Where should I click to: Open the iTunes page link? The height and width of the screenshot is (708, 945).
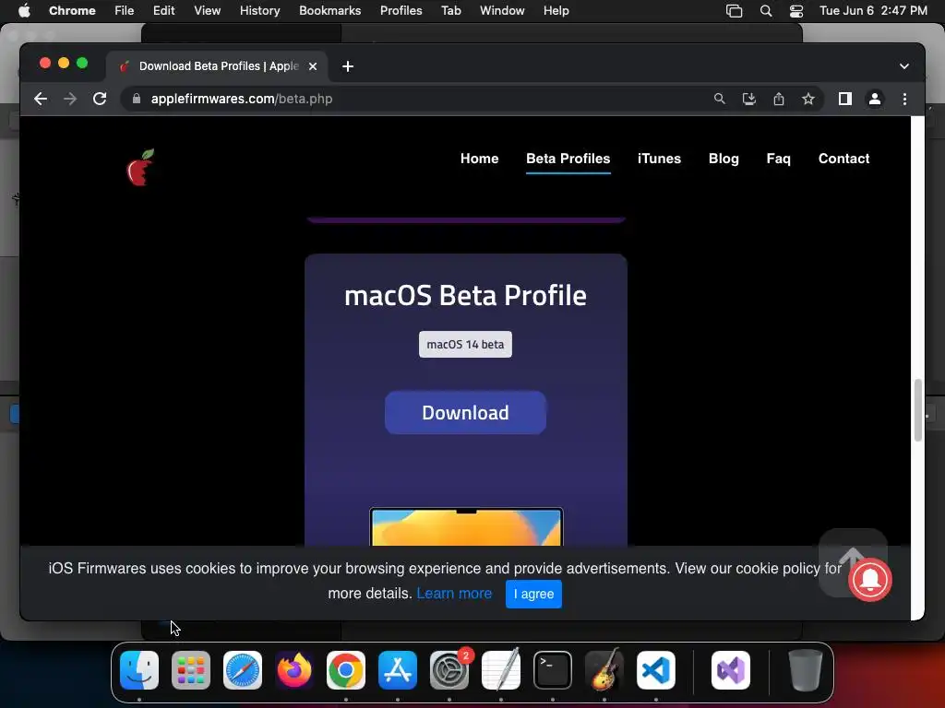pyautogui.click(x=659, y=159)
